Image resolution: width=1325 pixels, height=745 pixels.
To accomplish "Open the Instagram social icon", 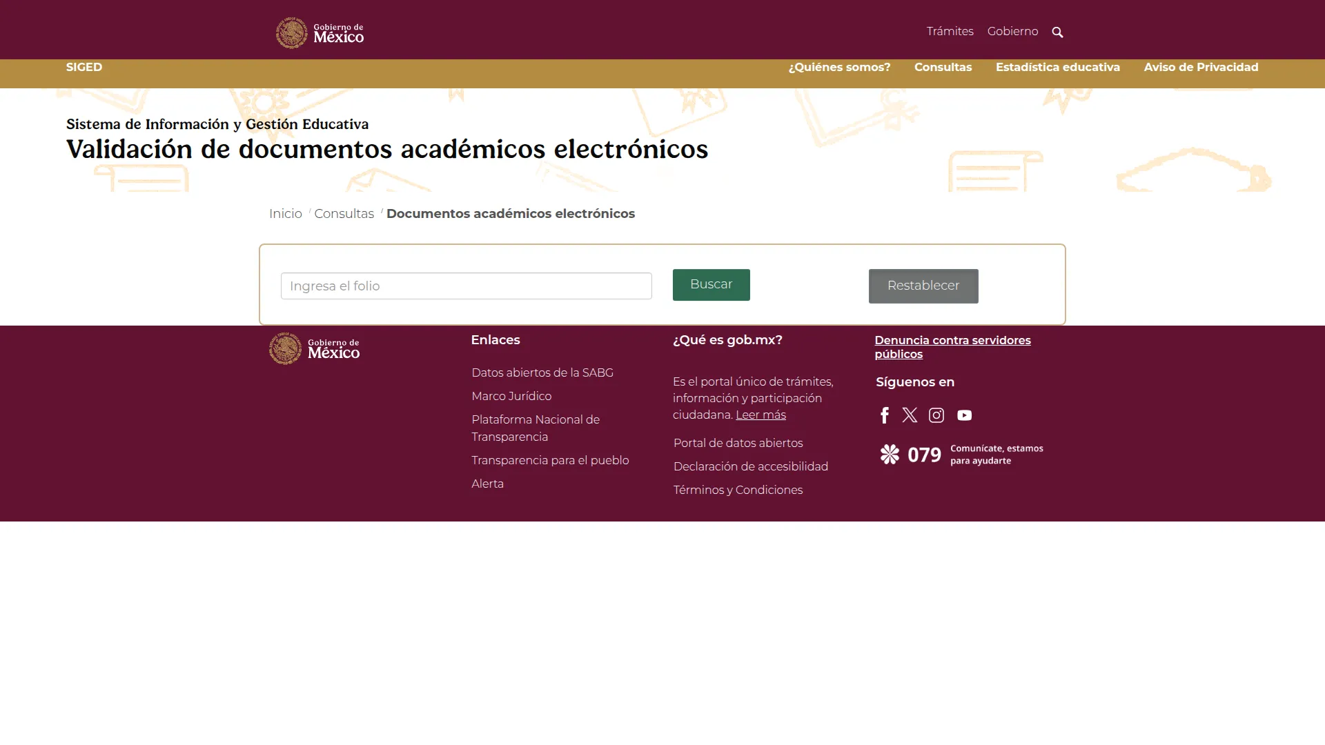I will pyautogui.click(x=936, y=415).
